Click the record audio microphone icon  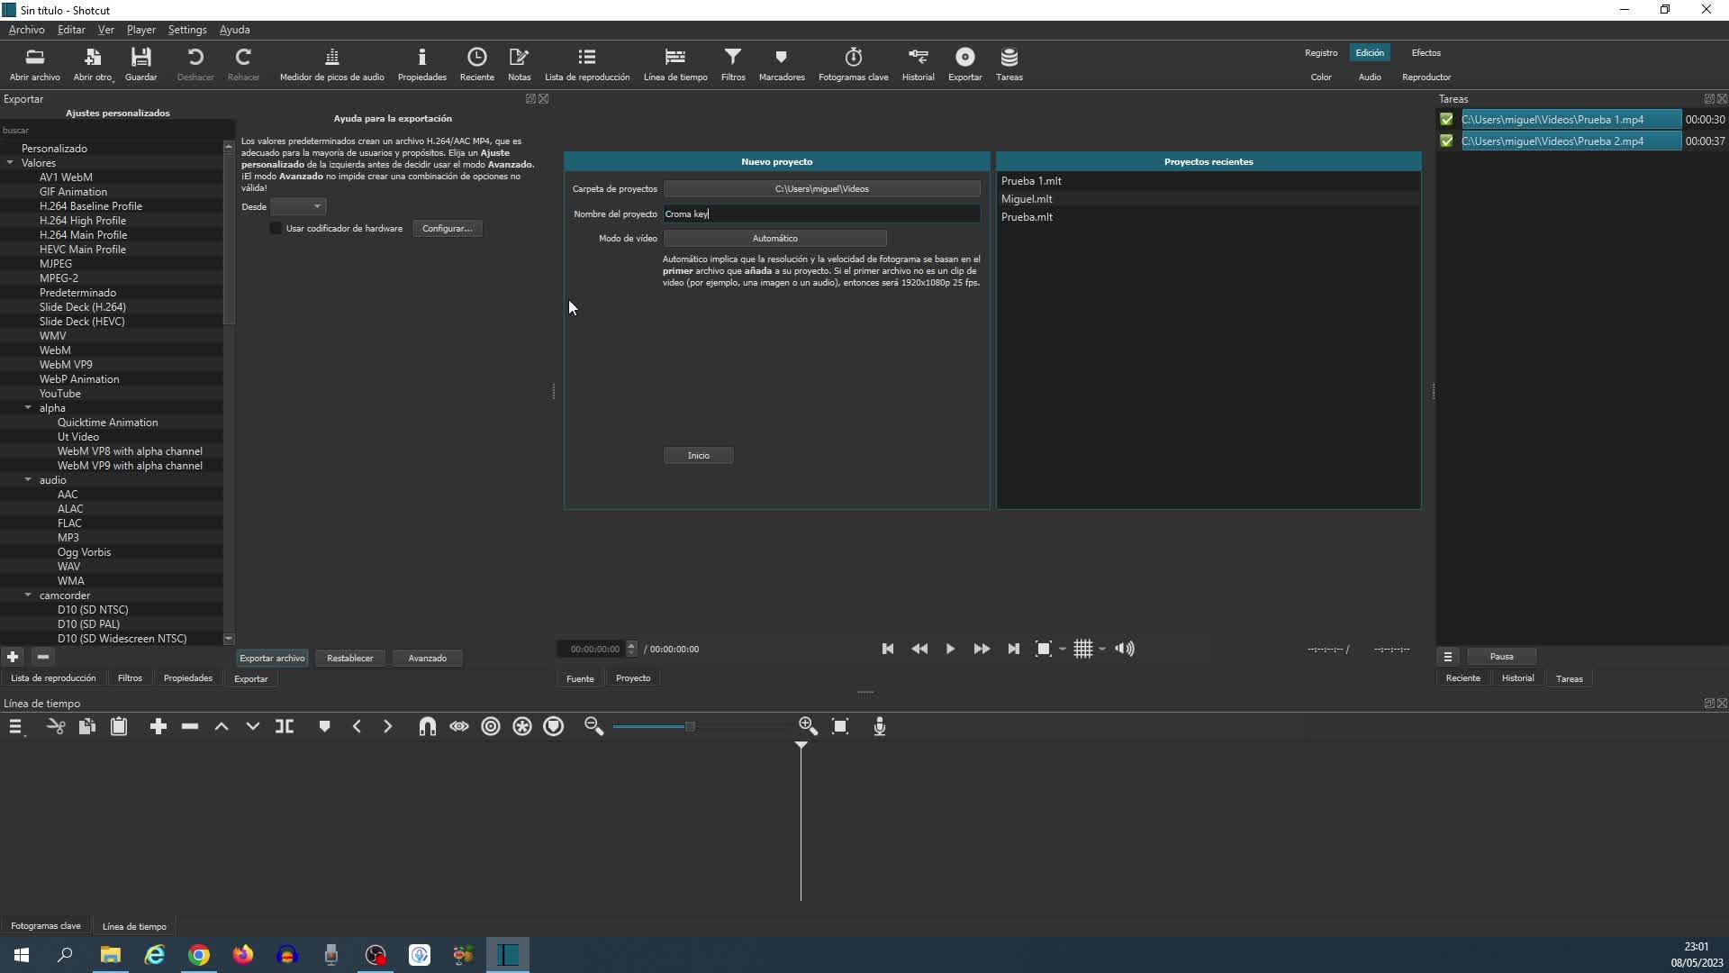click(x=880, y=727)
